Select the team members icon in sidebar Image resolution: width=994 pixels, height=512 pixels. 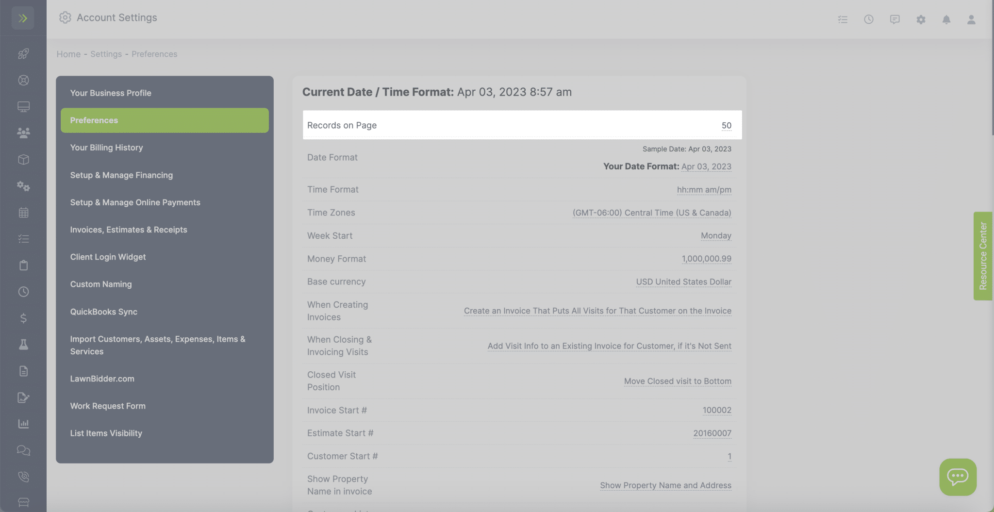click(23, 132)
